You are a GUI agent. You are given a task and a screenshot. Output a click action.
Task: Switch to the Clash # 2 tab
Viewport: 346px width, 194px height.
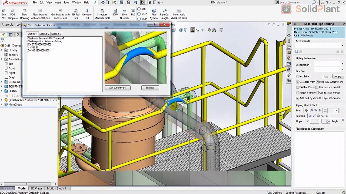(x=44, y=34)
